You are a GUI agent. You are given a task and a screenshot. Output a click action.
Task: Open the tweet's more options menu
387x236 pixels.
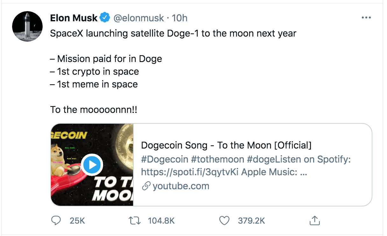coord(366,18)
